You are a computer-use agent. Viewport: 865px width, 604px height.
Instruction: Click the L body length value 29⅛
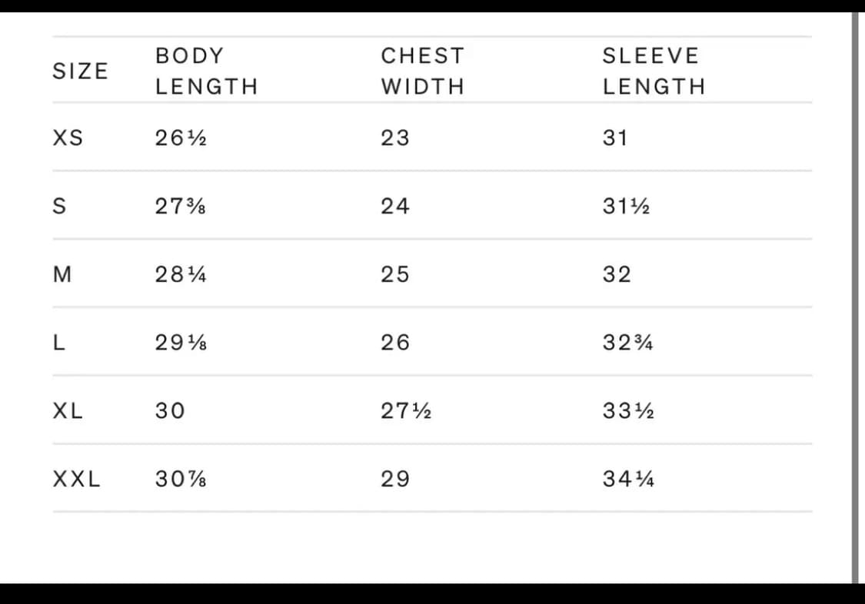click(x=181, y=343)
